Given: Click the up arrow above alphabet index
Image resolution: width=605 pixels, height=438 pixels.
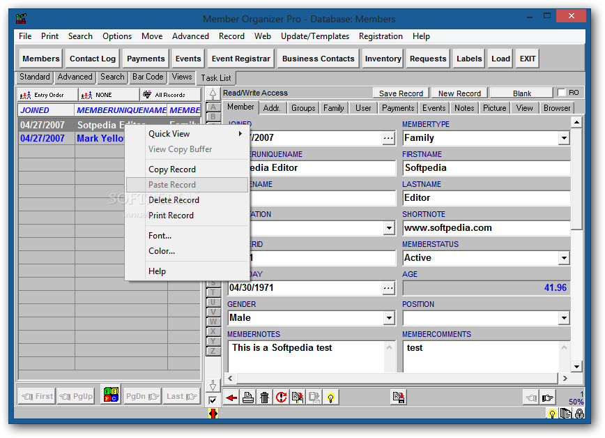Looking at the screenshot, I should [x=213, y=94].
